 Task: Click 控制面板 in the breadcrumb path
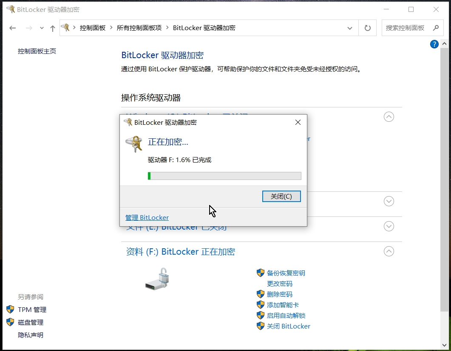pos(93,28)
